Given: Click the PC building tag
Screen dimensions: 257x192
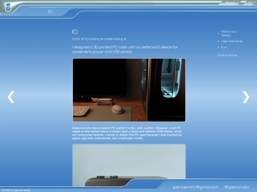Looking at the screenshot, I should click(92, 39).
